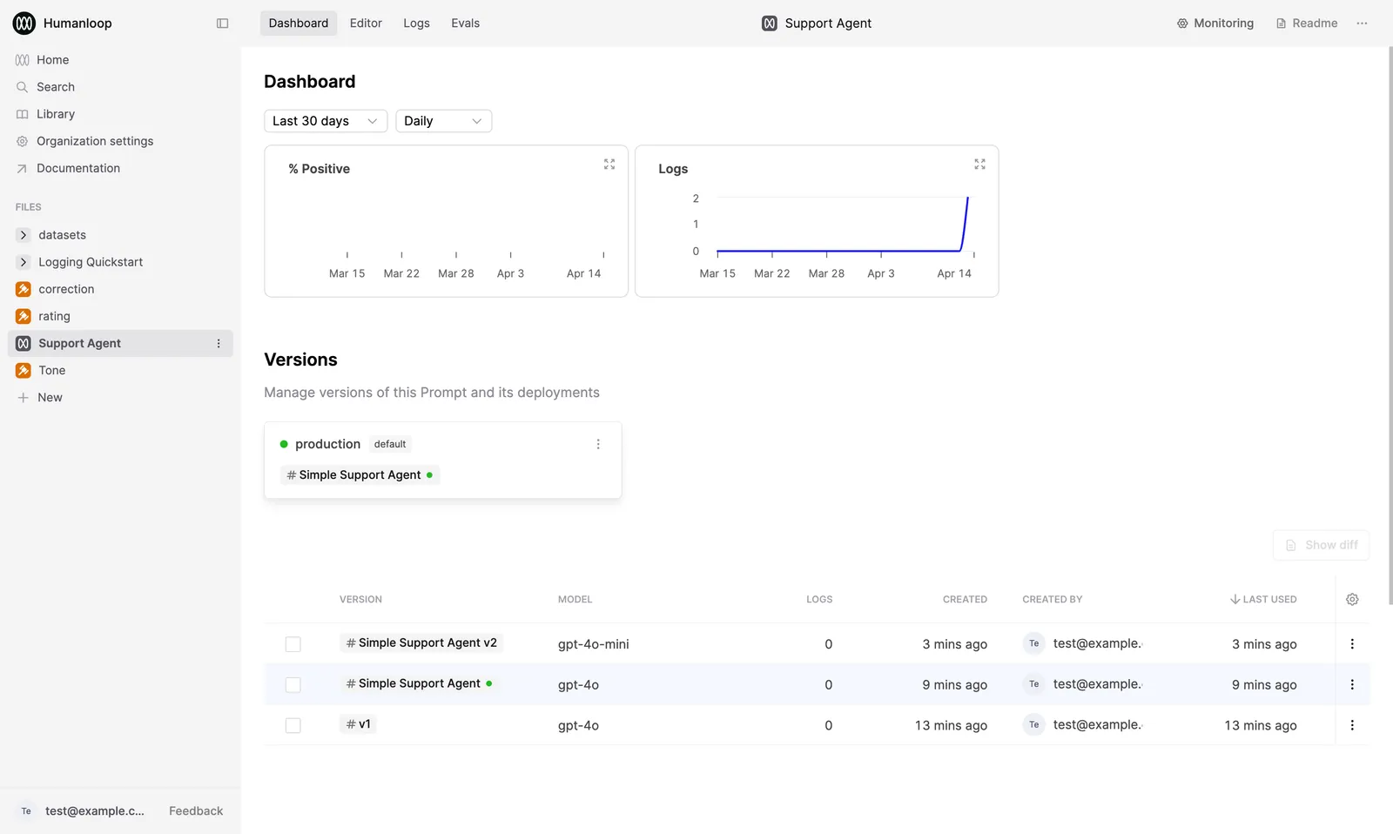Click the v1 version tag
Screen dimensions: 1393x834
pos(358,724)
